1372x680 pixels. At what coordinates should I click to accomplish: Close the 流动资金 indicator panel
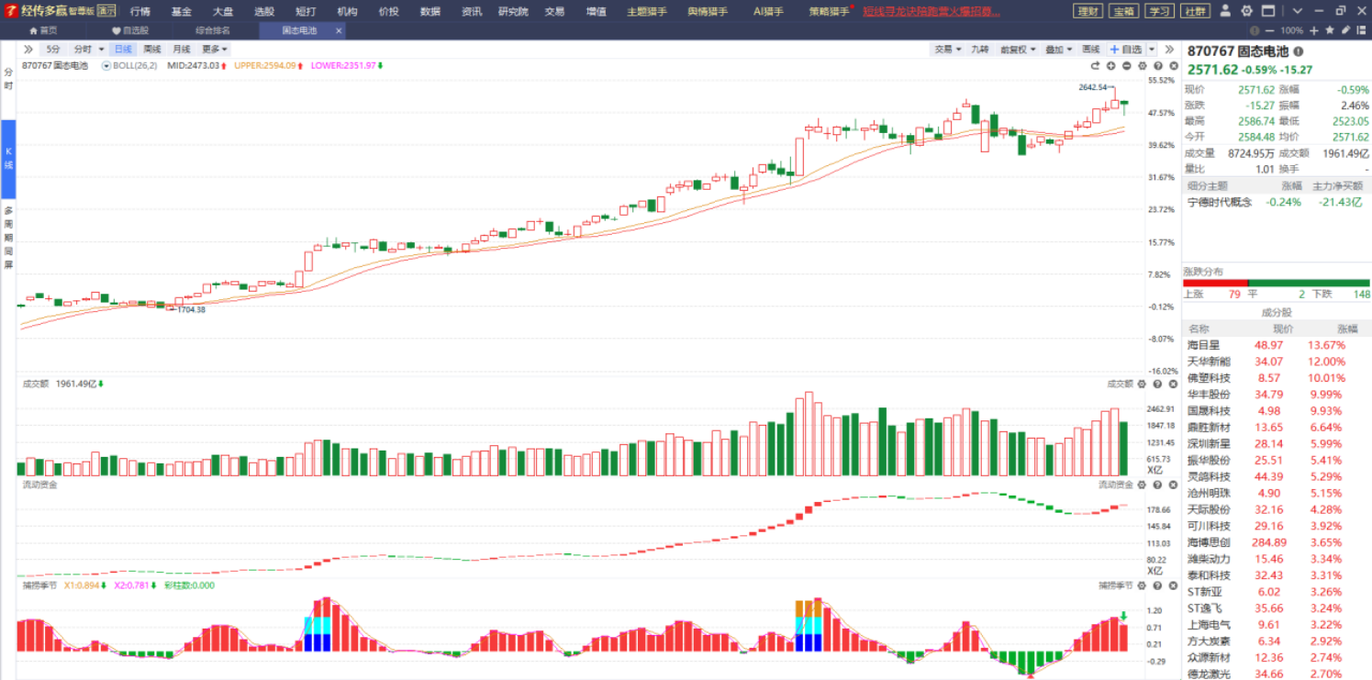point(1172,485)
